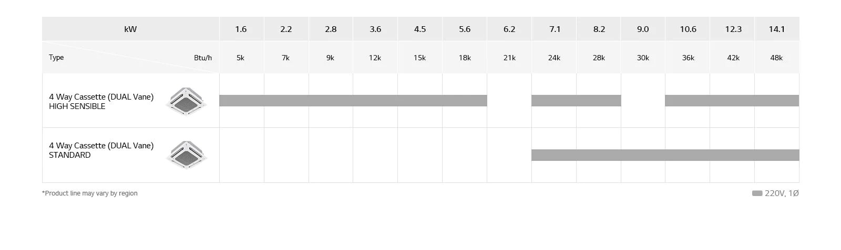Click HIGH SENSIBLE bar spanning 1.6 to 5.6 kW
The height and width of the screenshot is (250, 841).
(353, 101)
